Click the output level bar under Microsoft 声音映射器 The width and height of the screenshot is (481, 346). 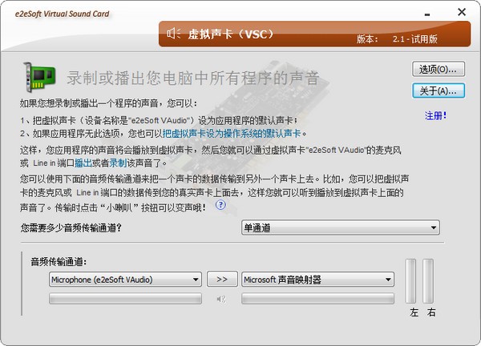tap(317, 299)
